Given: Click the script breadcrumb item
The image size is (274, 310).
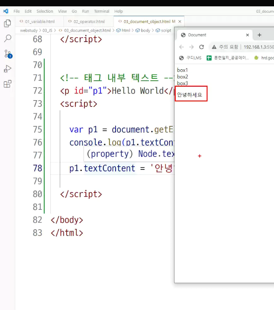Looking at the screenshot, I should click(x=164, y=30).
